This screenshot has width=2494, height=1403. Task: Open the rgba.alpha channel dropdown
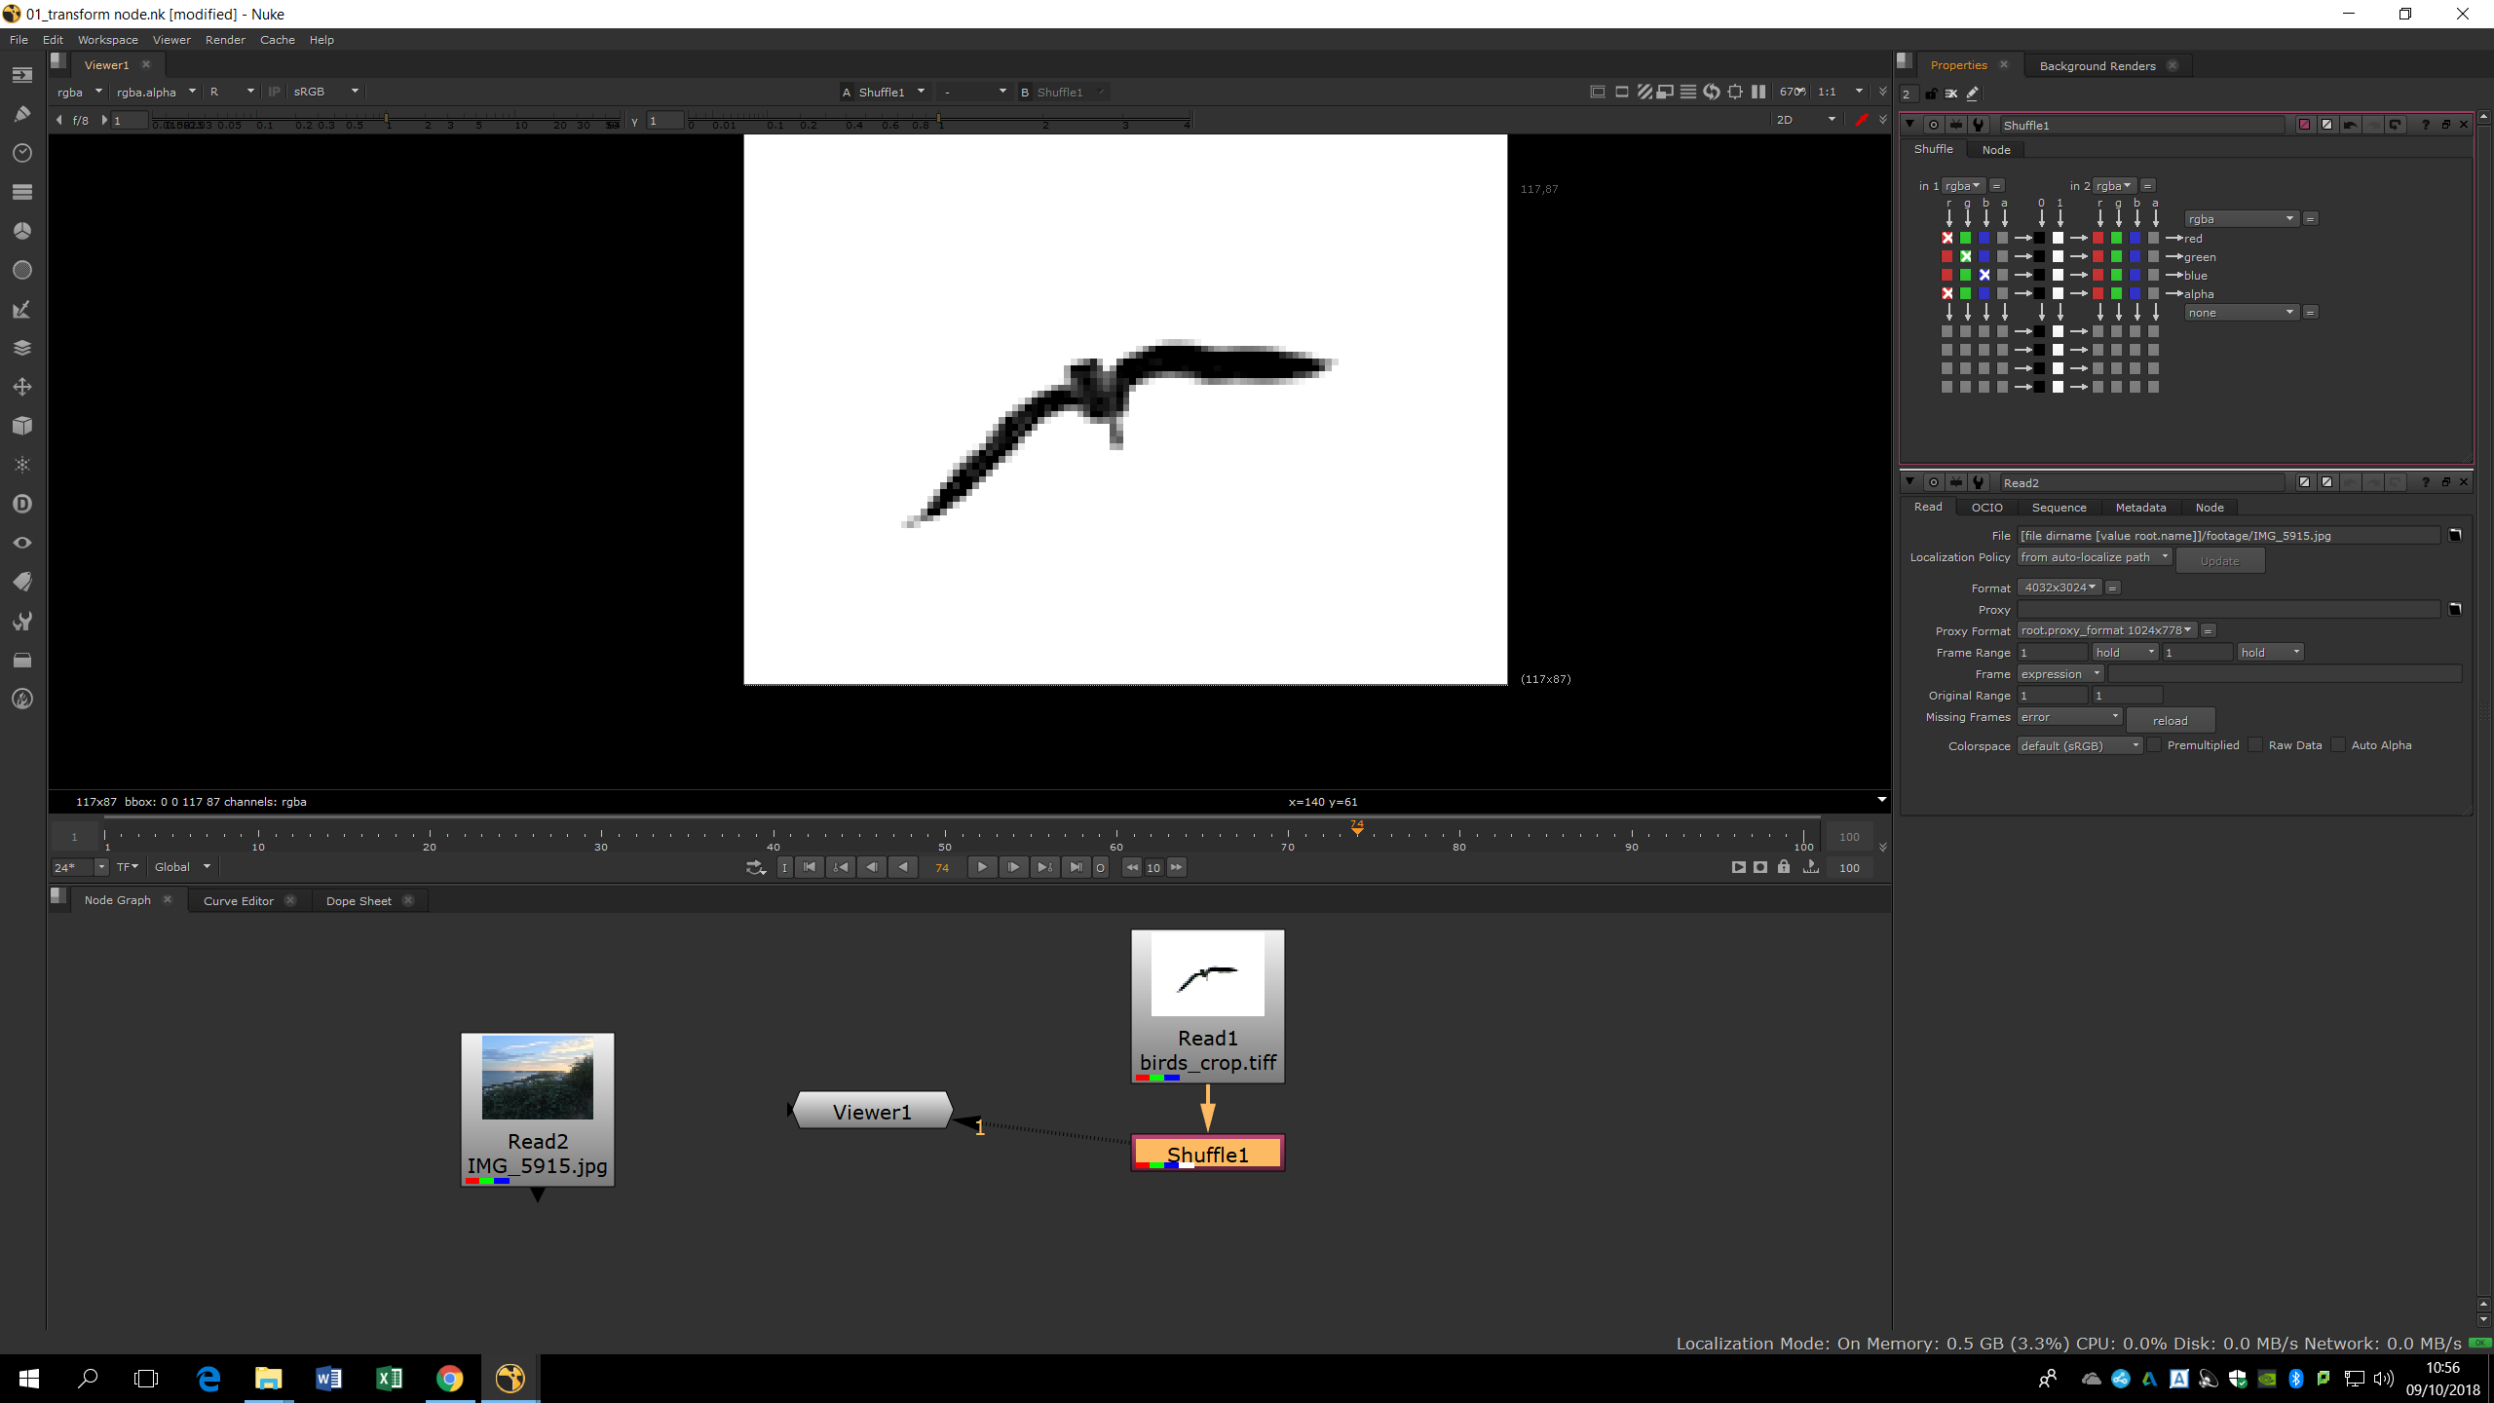click(x=155, y=92)
